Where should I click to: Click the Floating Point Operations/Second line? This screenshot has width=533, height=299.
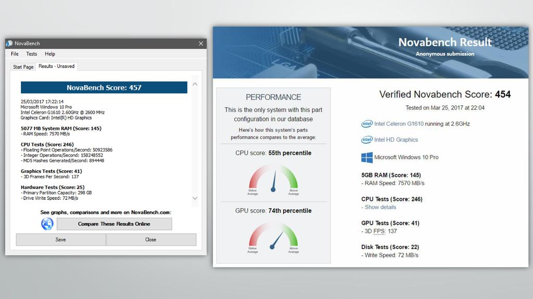click(x=66, y=150)
